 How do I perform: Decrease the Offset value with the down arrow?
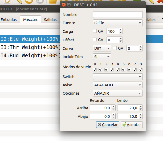[x=121, y=41]
